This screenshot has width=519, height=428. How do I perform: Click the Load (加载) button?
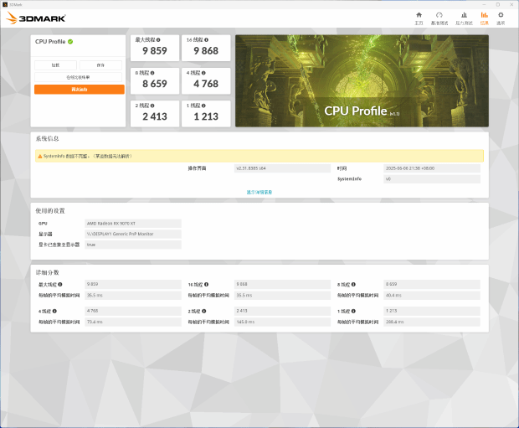(55, 65)
